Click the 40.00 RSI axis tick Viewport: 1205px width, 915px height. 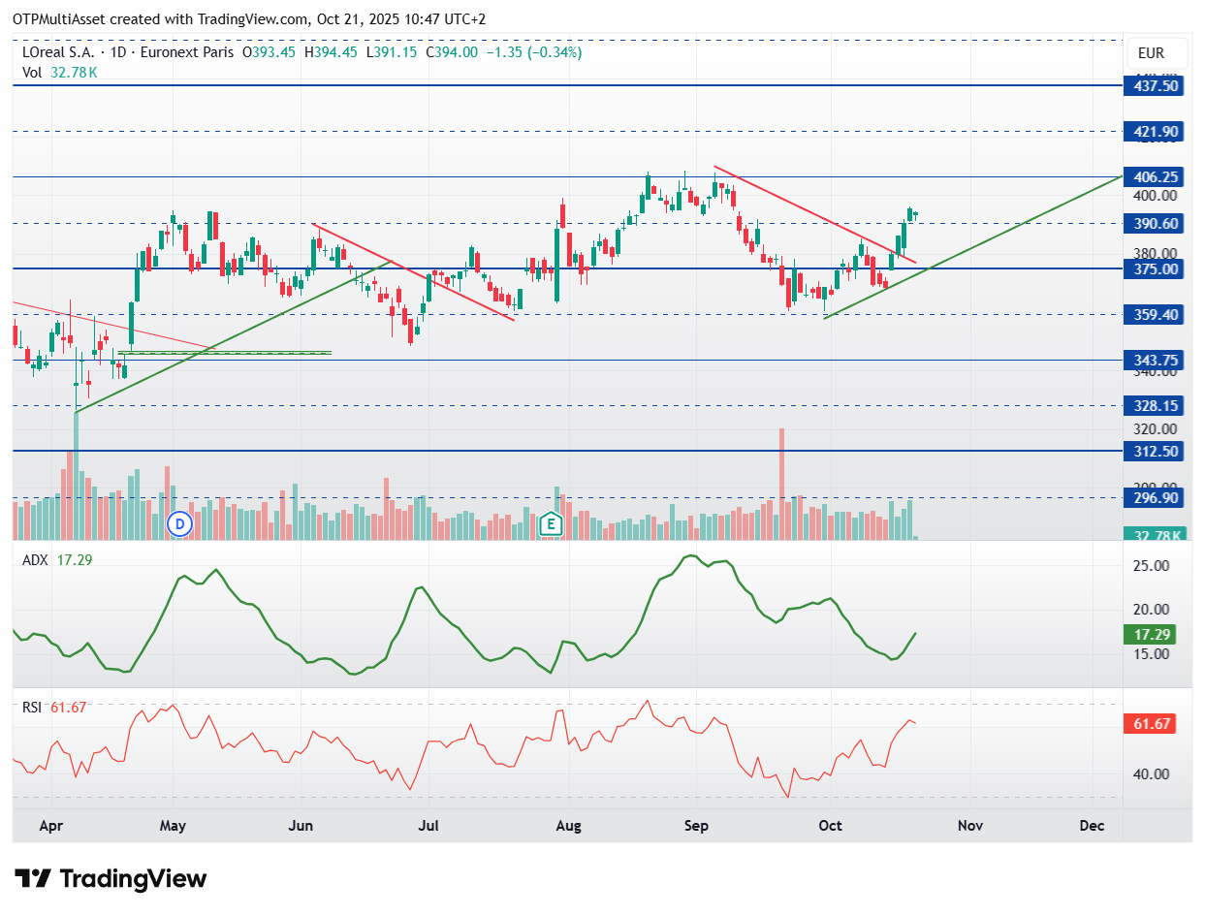tap(1152, 773)
